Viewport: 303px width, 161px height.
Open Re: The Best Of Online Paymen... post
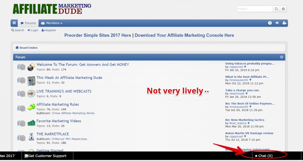250,103
